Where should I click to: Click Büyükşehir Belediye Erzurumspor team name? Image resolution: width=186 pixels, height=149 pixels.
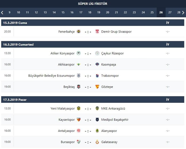51,76
